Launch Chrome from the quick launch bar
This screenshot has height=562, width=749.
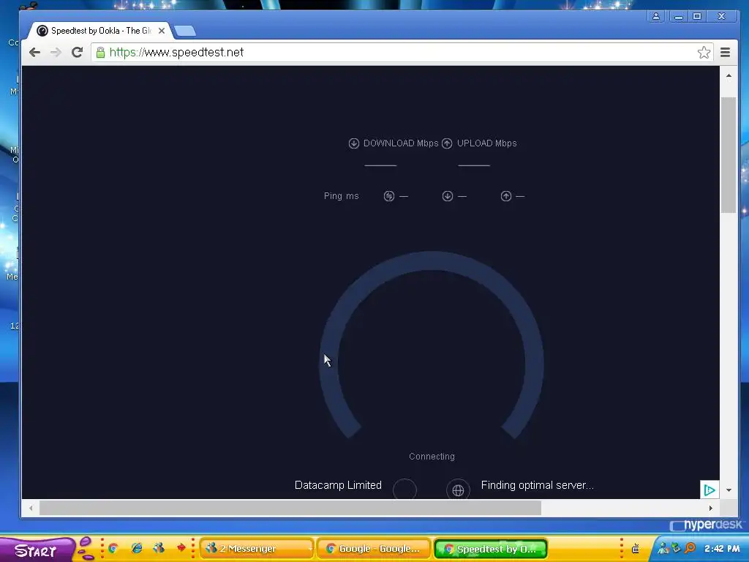pyautogui.click(x=113, y=549)
